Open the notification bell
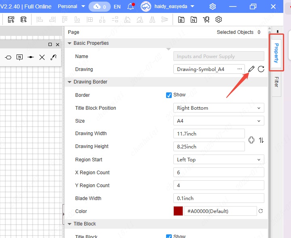The height and width of the screenshot is (238, 291). tap(131, 6)
